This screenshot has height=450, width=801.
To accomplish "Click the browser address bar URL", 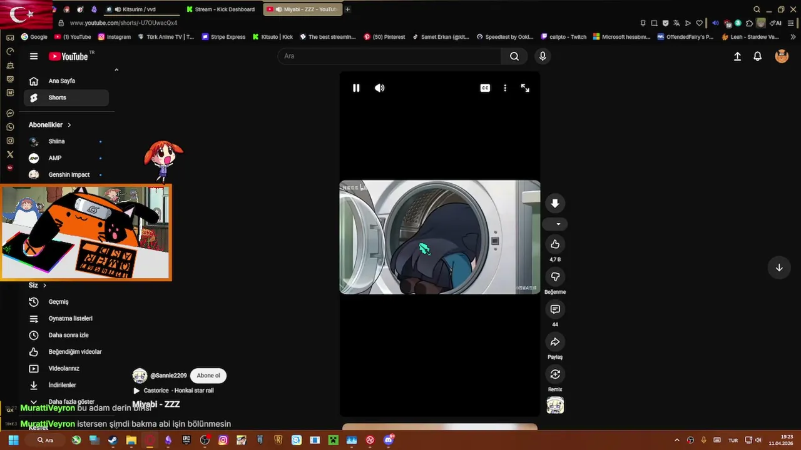I will [x=123, y=23].
